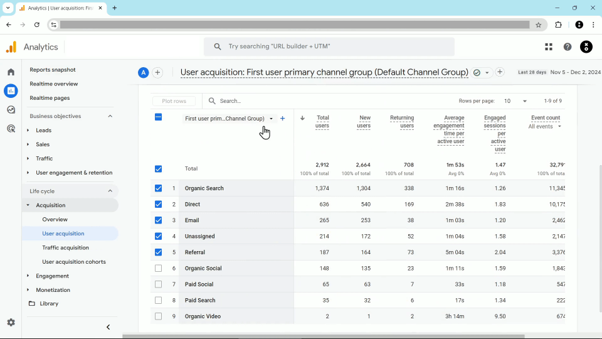Click the New users column header
The width and height of the screenshot is (602, 339).
click(364, 121)
